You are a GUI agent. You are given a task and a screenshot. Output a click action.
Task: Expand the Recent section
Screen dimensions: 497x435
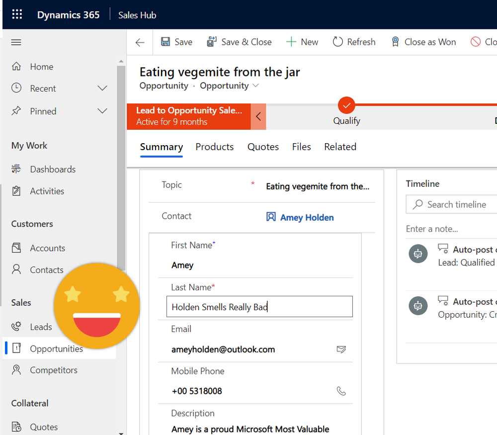[x=102, y=88]
